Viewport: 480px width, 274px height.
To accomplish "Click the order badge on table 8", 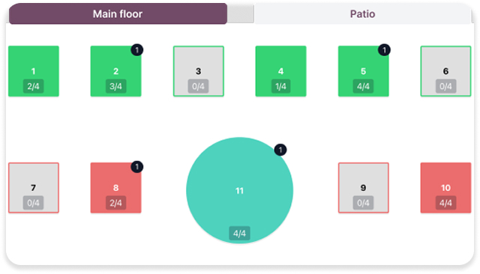I will [x=136, y=166].
